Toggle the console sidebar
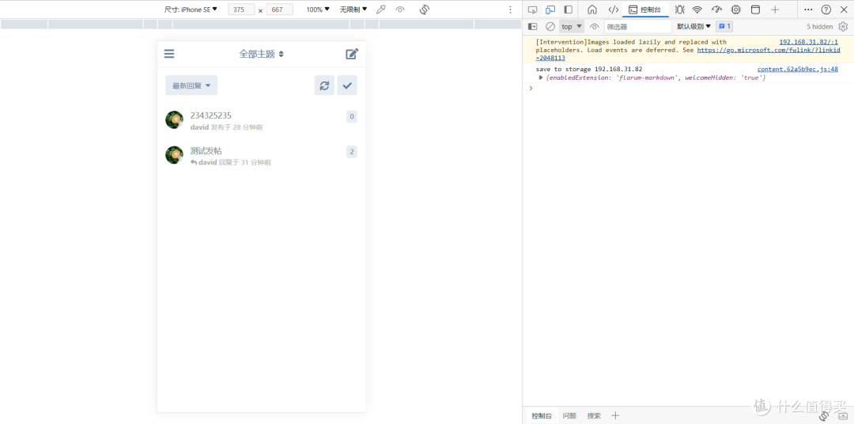Viewport: 854px width, 424px height. coord(533,26)
